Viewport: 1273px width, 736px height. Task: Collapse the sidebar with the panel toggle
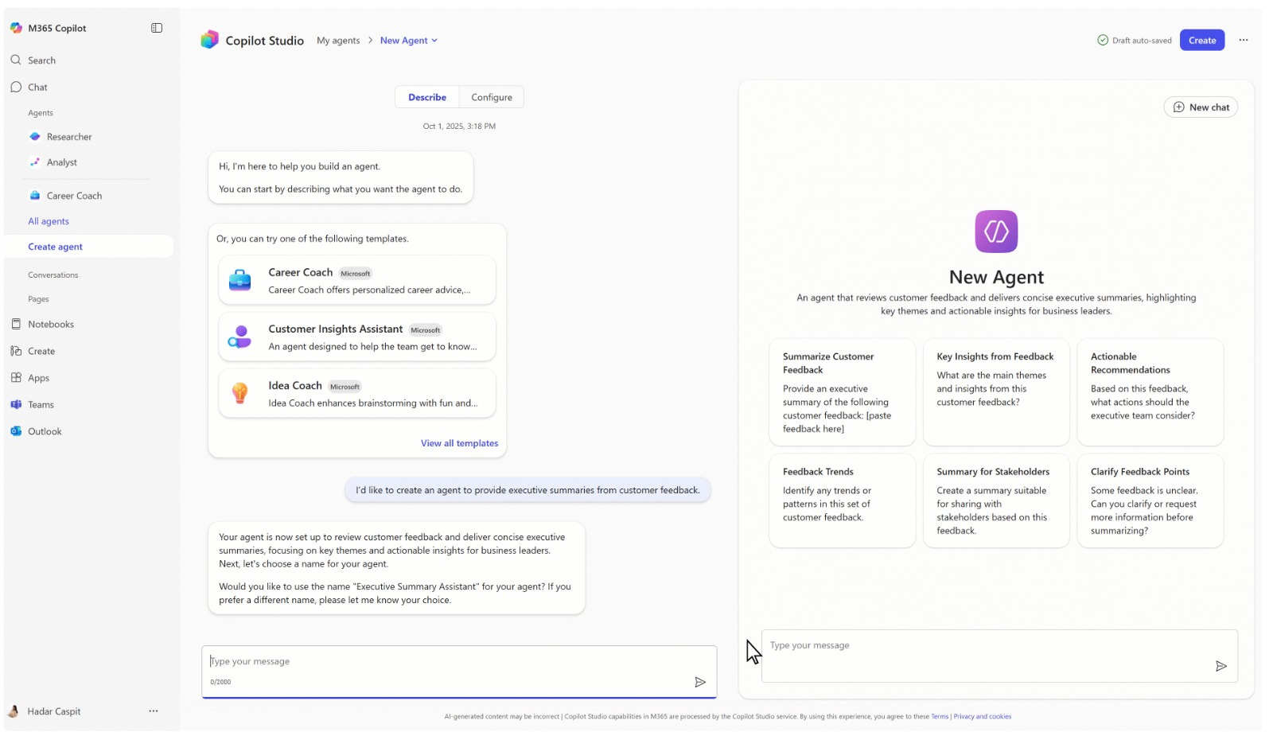[x=157, y=27]
